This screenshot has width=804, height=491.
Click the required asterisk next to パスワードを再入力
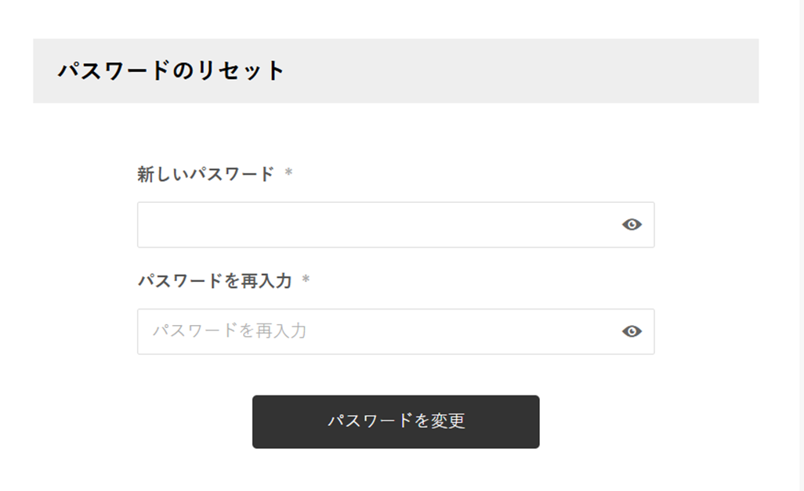306,280
